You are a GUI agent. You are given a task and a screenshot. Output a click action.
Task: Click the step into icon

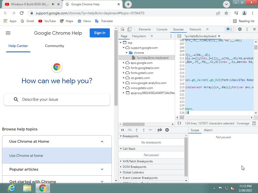[137, 130]
